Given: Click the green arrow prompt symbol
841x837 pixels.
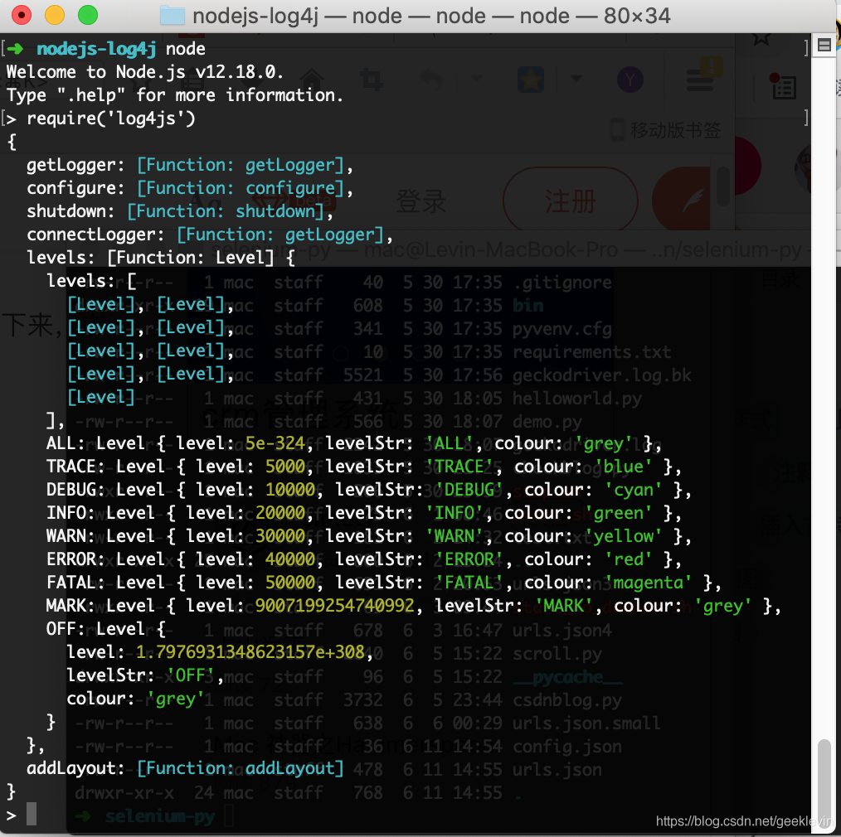Looking at the screenshot, I should (x=16, y=49).
